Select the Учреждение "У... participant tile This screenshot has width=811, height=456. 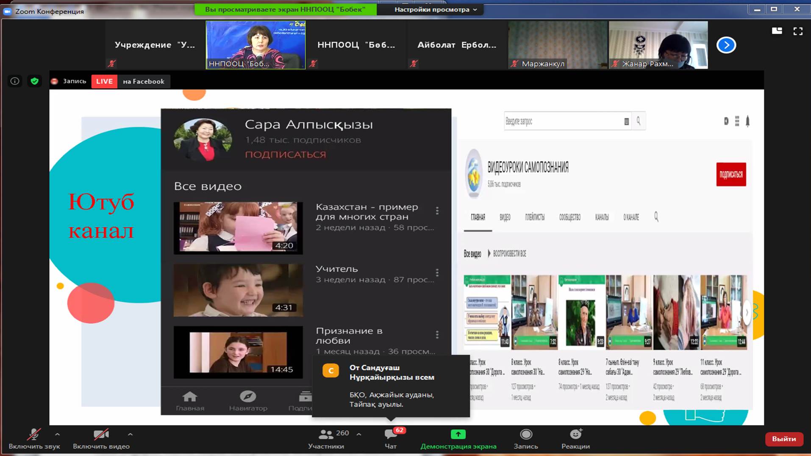155,45
